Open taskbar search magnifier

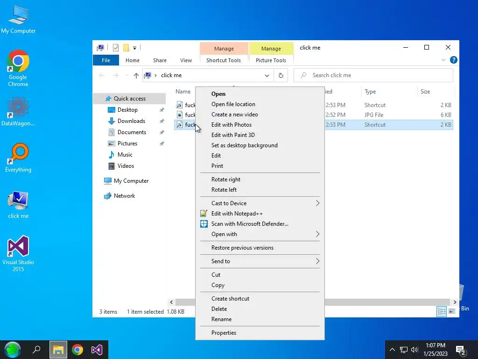click(36, 350)
